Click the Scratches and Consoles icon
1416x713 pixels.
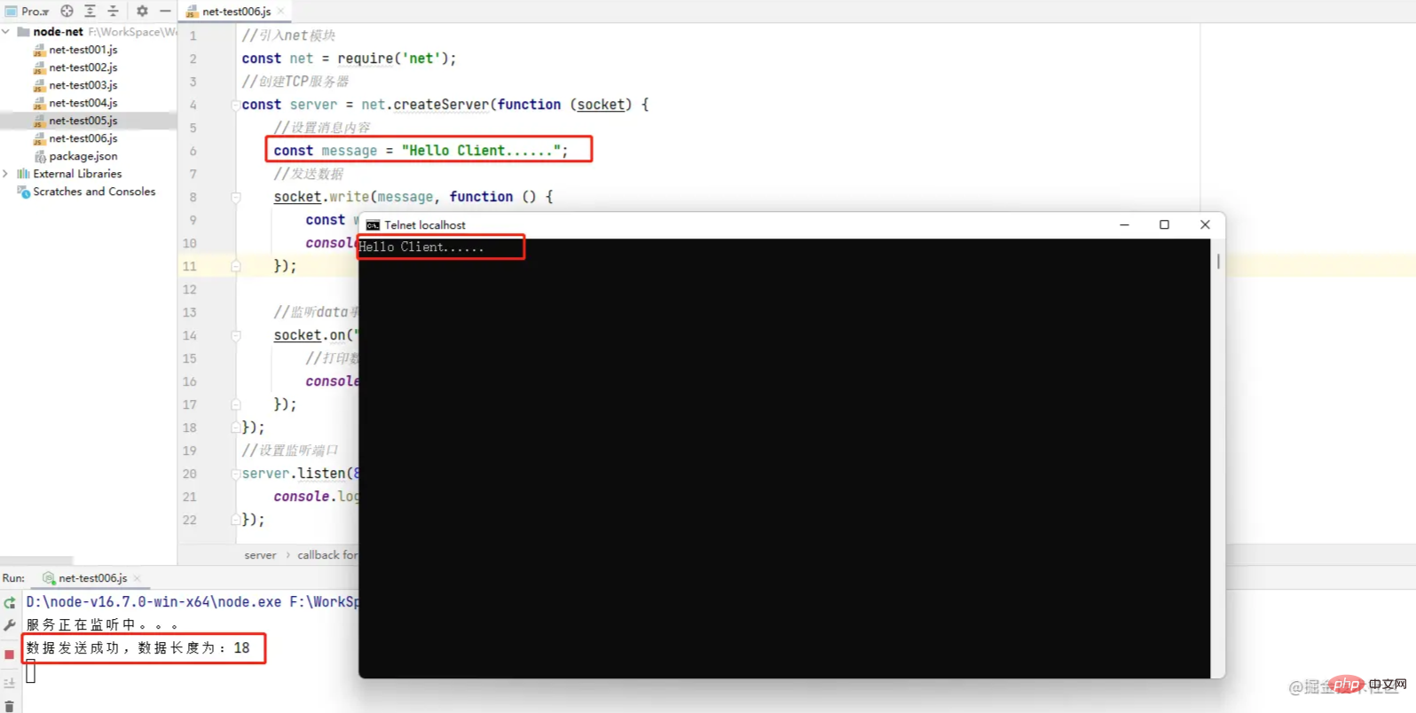pyautogui.click(x=23, y=192)
